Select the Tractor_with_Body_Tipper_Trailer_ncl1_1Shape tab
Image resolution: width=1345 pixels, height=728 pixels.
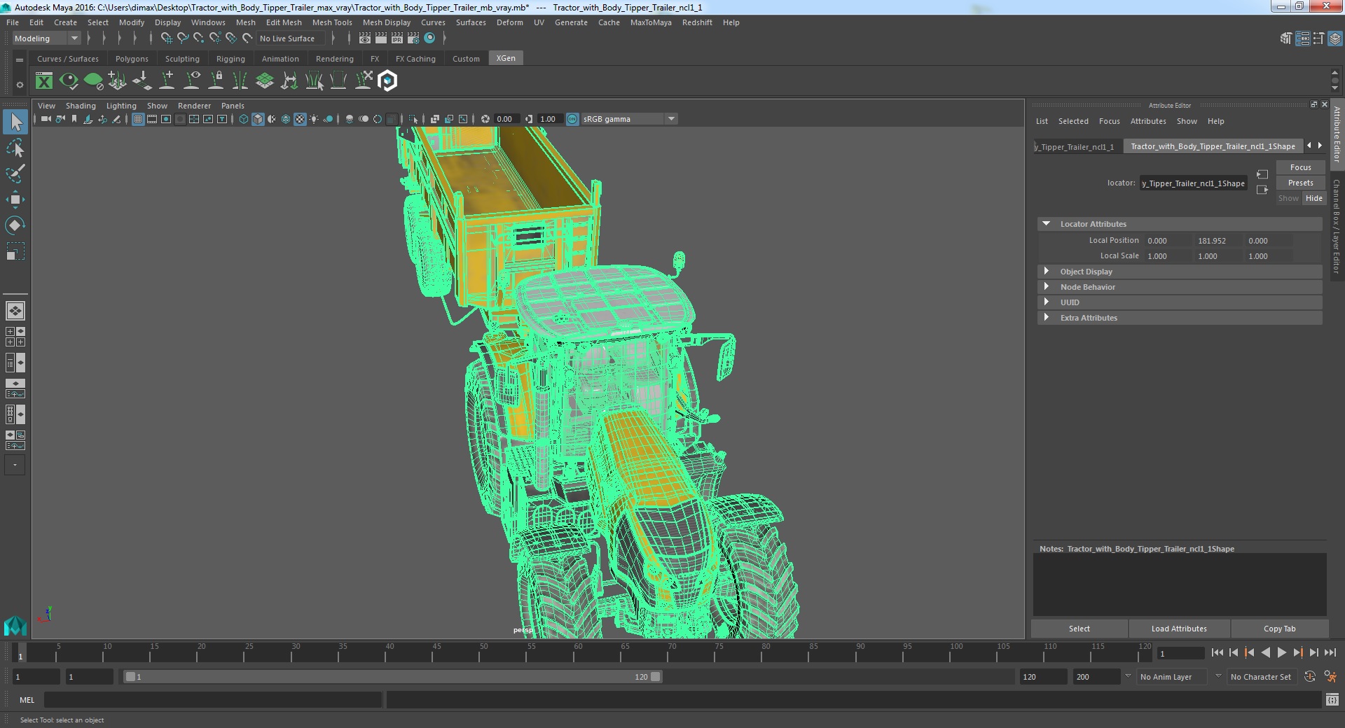[1213, 146]
